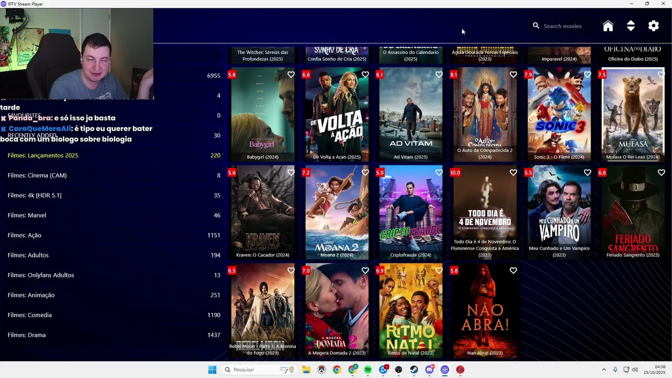Click the search magnifier icon
Viewport: 672px width, 378px height.
[536, 26]
